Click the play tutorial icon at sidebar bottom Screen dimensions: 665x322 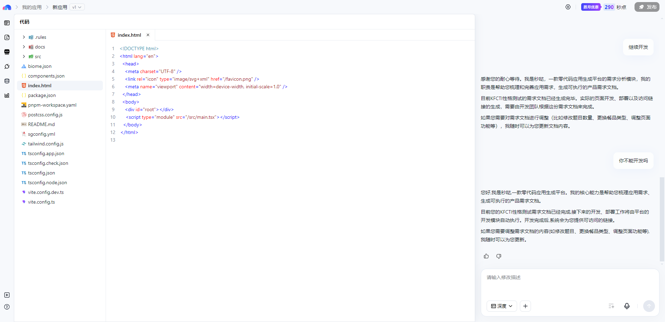pyautogui.click(x=7, y=295)
